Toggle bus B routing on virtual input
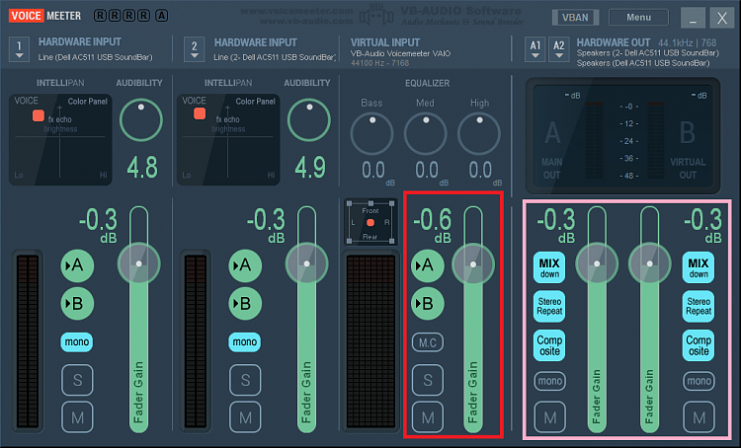 pos(427,303)
